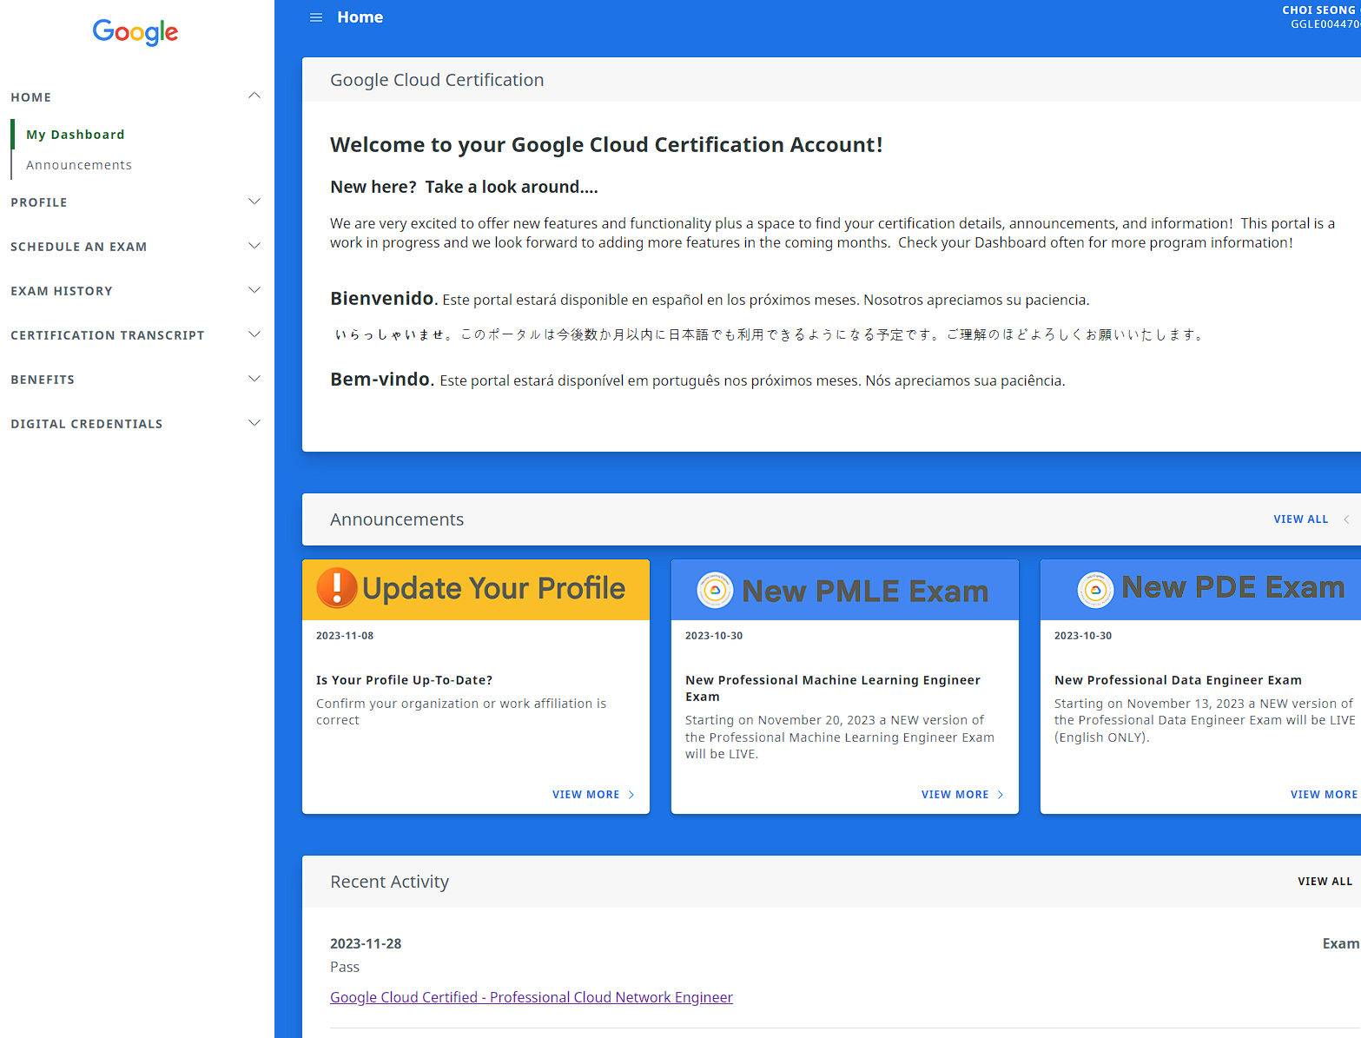The height and width of the screenshot is (1038, 1361).
Task: Click VIEW MORE on PMLE exam card
Action: [x=955, y=795]
